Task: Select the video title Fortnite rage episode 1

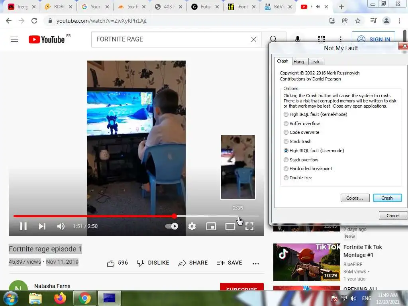Action: click(x=45, y=249)
